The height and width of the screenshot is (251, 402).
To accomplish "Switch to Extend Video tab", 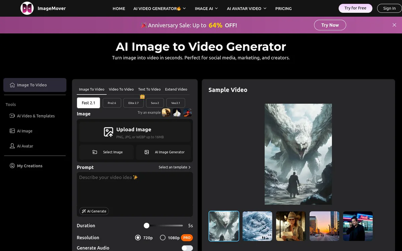I will coord(176,89).
